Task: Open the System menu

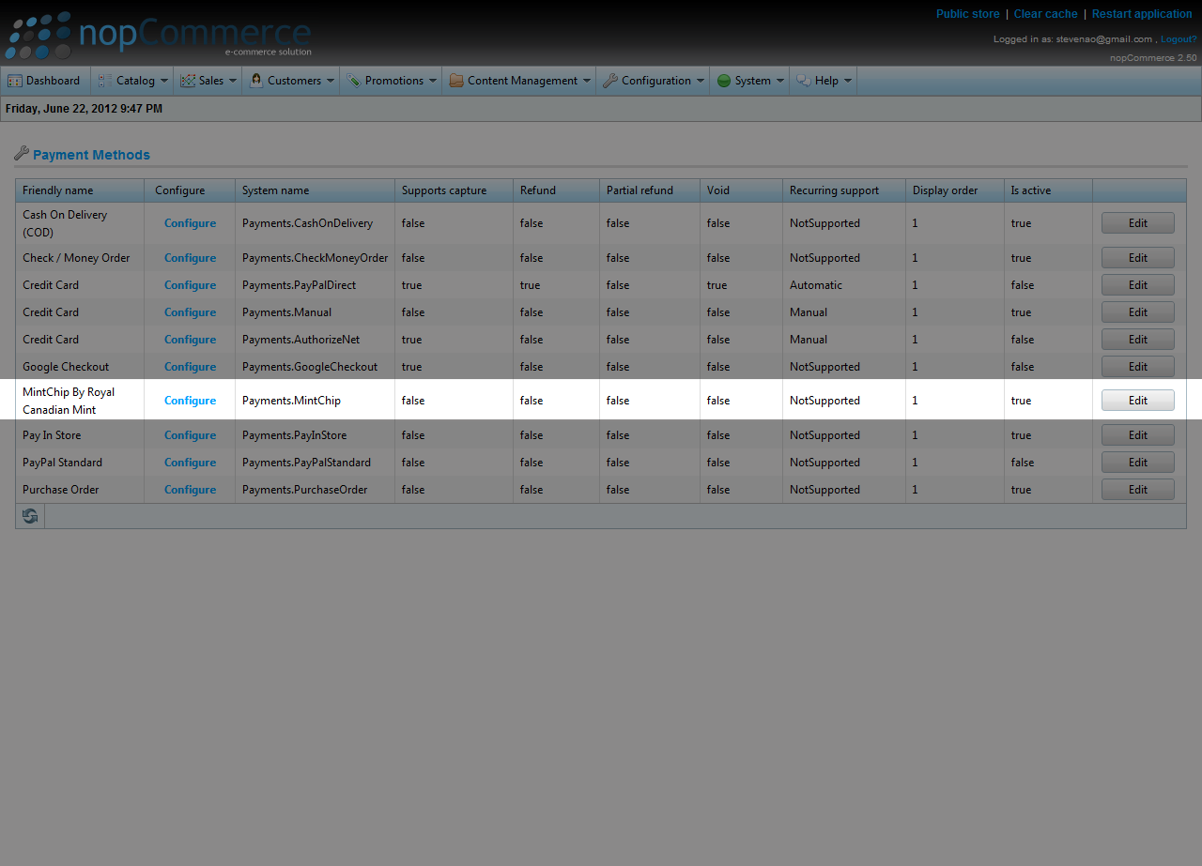Action: (x=749, y=81)
